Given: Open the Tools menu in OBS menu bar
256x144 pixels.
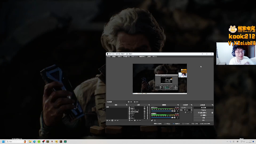Looking at the screenshot, I should click(x=149, y=57).
